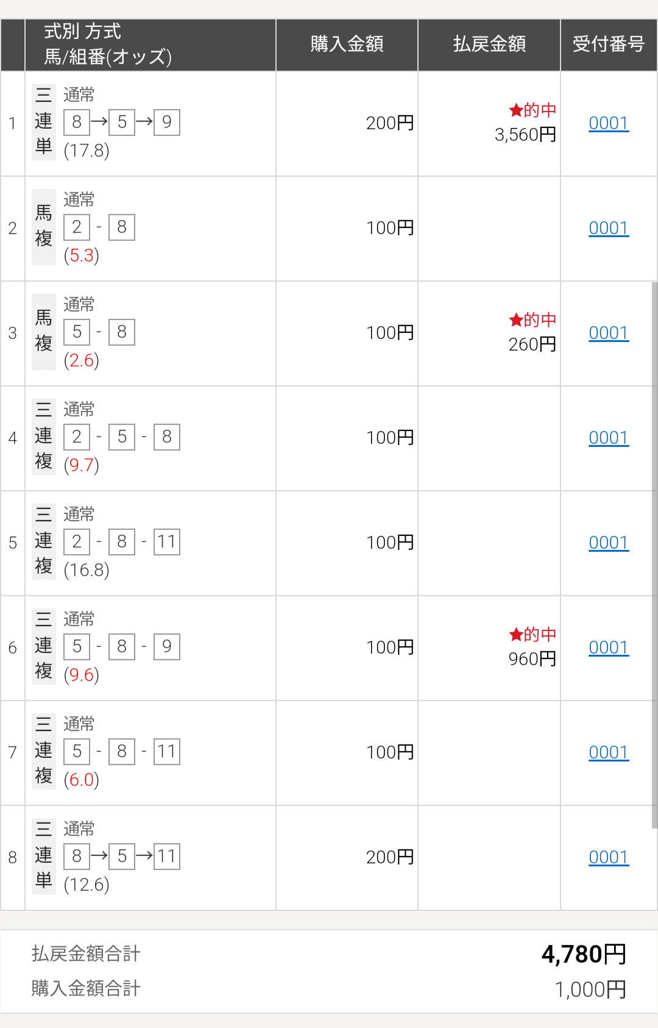Click the 購入金額 column header

coord(347,45)
